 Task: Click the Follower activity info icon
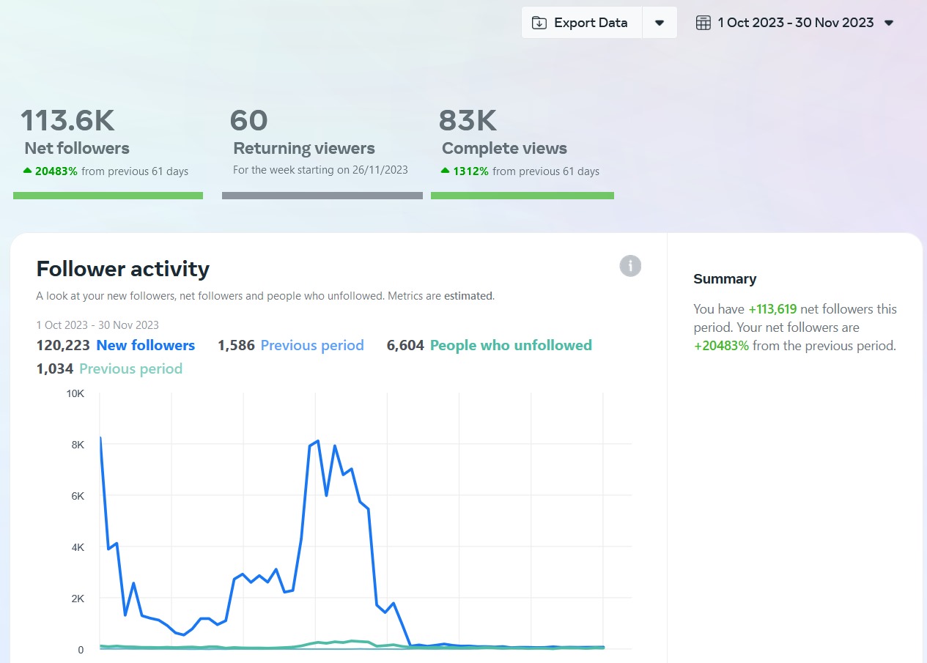point(630,266)
